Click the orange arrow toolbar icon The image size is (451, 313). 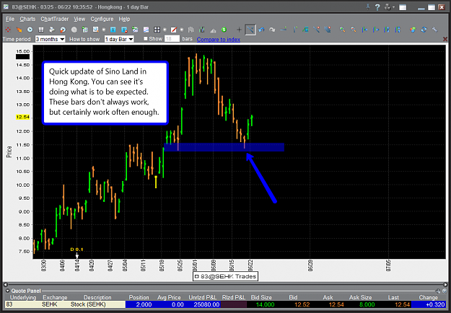19,30
